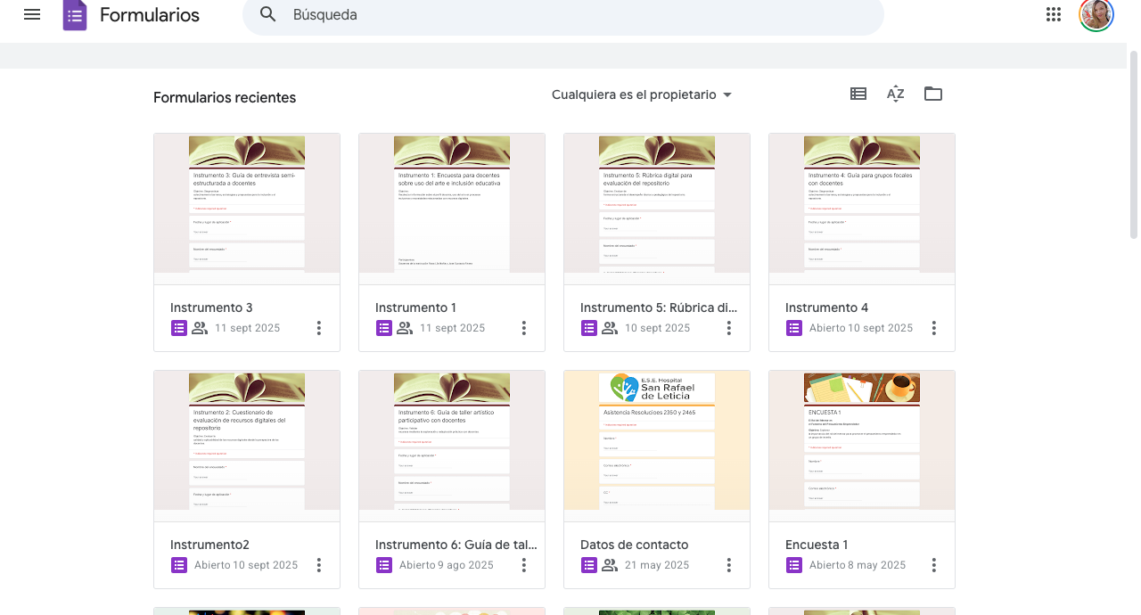This screenshot has width=1141, height=615.
Task: Click the Formularios logo icon
Action: tap(75, 15)
